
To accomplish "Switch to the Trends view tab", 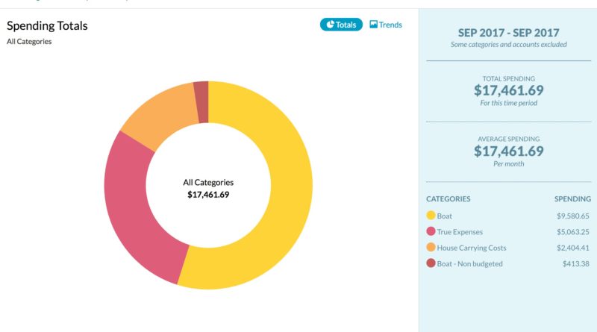I will (x=386, y=25).
